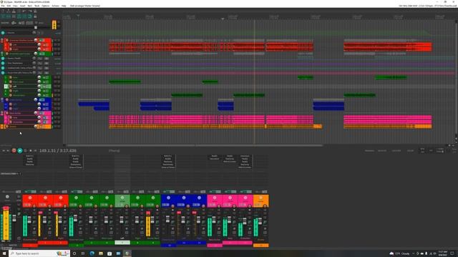Viewport: 458px width, 257px height.
Task: Toggle the grid lines toolbar icon
Action: tap(24, 16)
